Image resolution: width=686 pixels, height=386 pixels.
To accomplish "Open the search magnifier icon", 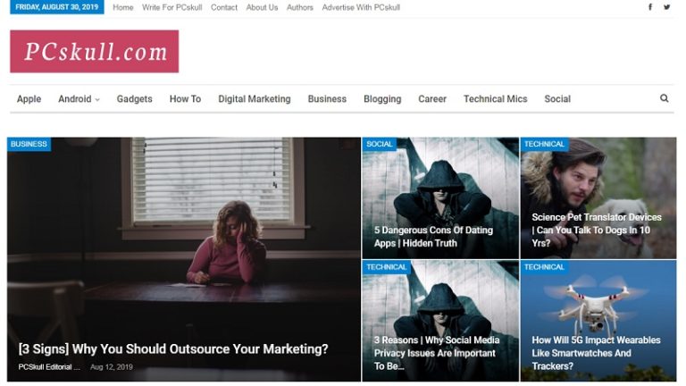I will point(664,98).
